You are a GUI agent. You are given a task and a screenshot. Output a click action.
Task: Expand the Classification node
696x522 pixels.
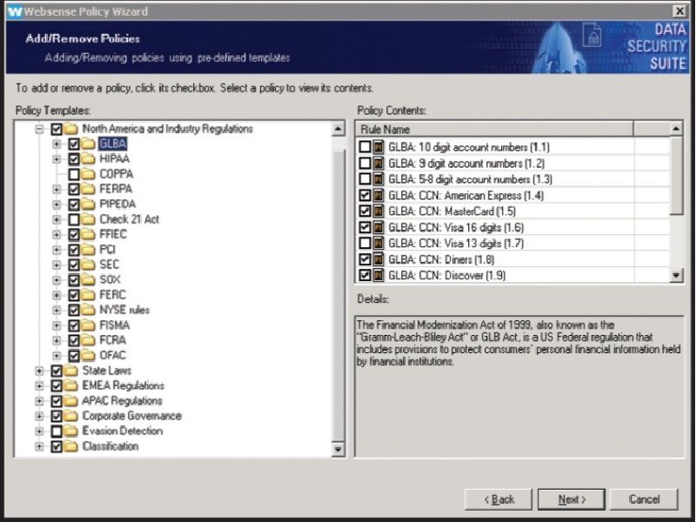pyautogui.click(x=39, y=446)
